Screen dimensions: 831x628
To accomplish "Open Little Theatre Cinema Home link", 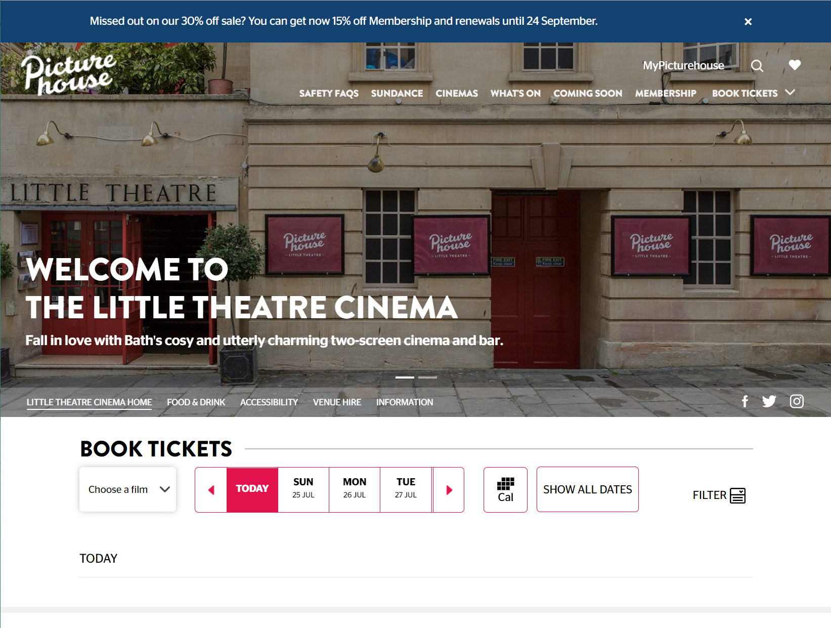I will pos(89,402).
